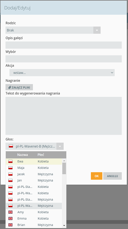Click the voice list scrollbar up arrow
The height and width of the screenshot is (229, 128).
point(64,161)
